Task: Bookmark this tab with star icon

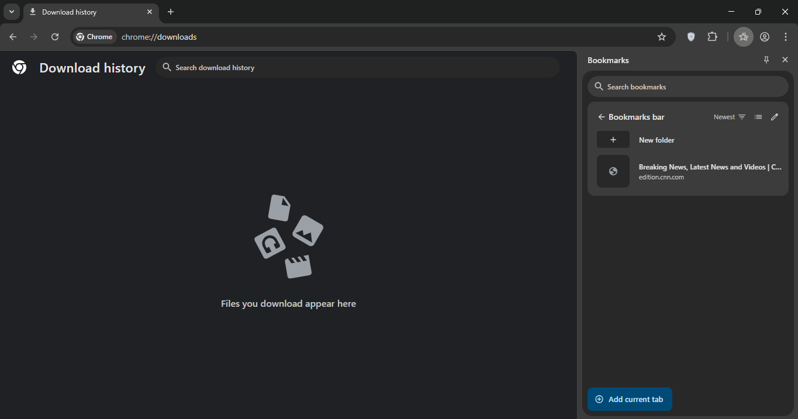Action: click(662, 37)
